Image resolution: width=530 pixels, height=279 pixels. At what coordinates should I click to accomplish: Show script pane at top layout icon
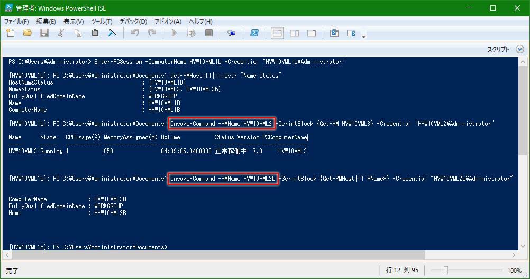pos(277,33)
